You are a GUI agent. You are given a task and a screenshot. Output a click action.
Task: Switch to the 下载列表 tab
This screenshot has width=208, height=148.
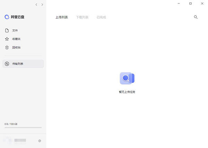82,17
